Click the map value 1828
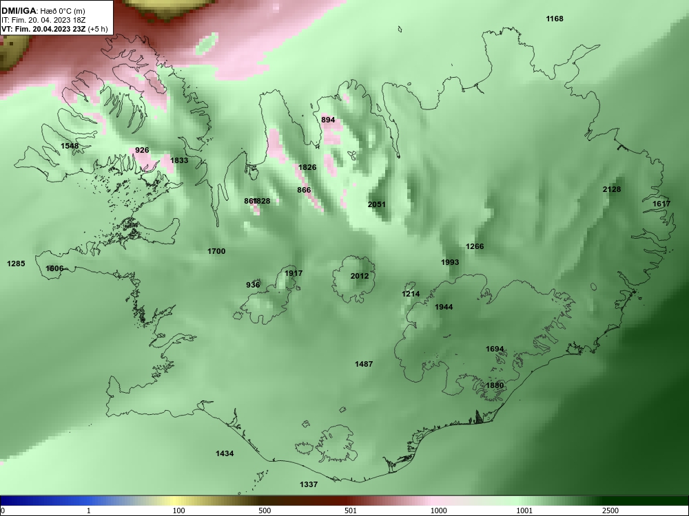The image size is (689, 516). point(263,201)
